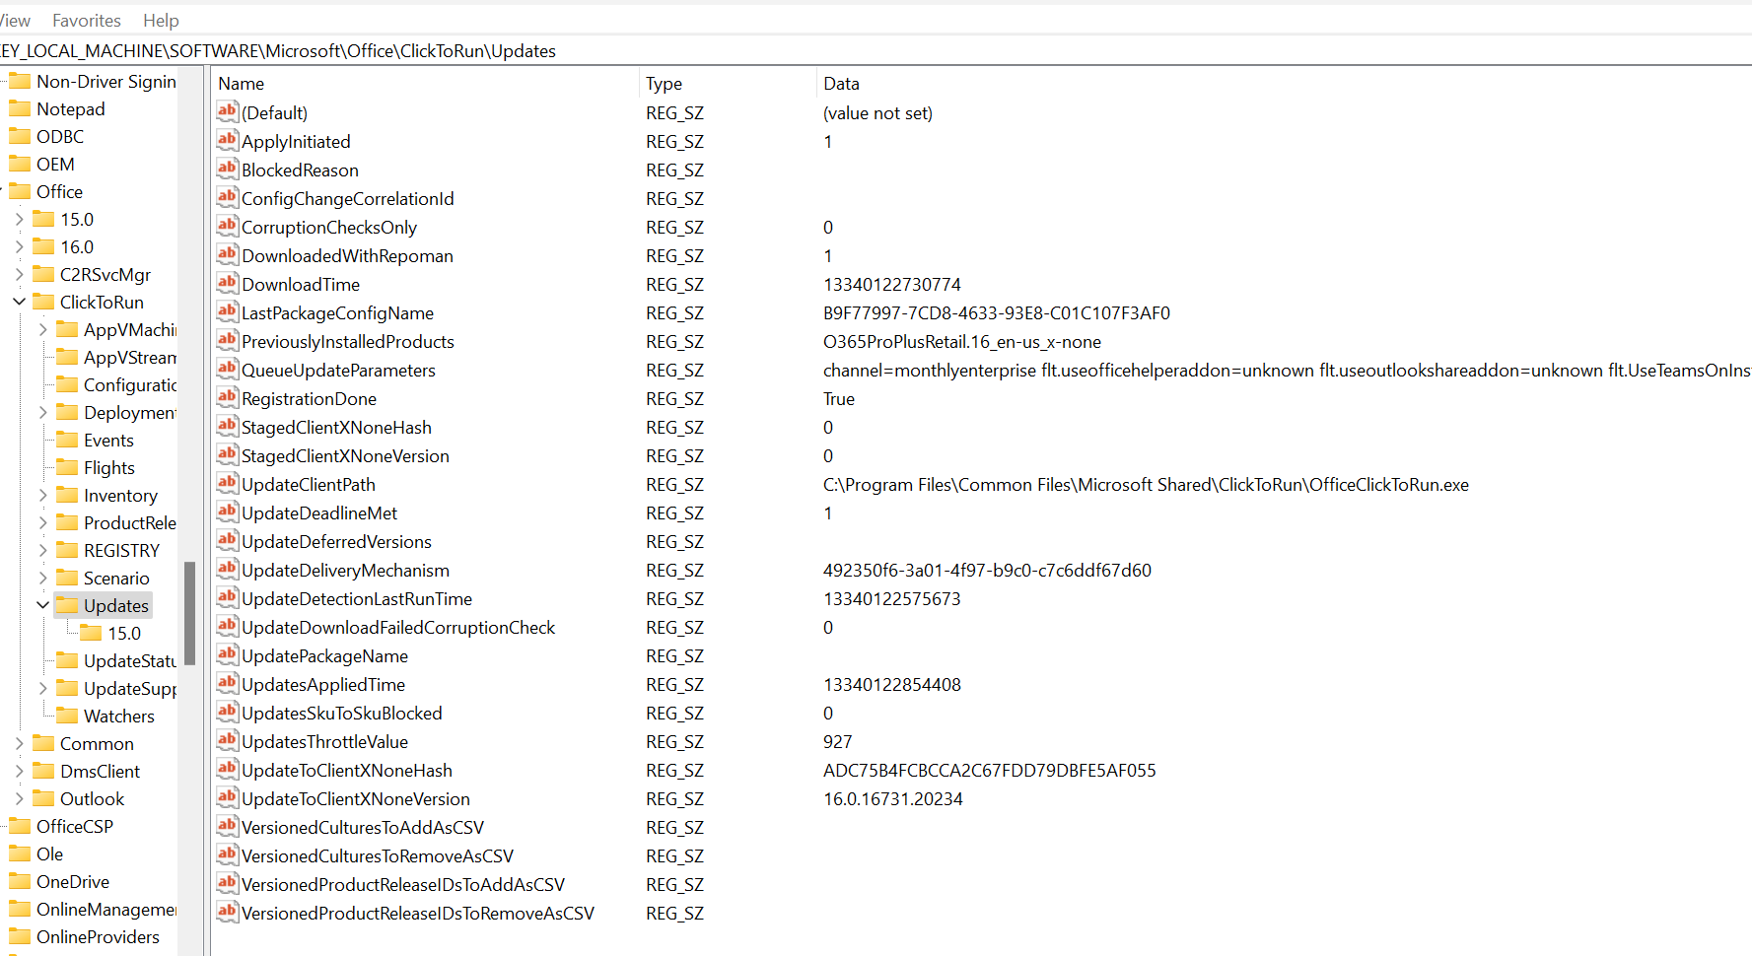
Task: Collapse the Updates key
Action: click(42, 605)
